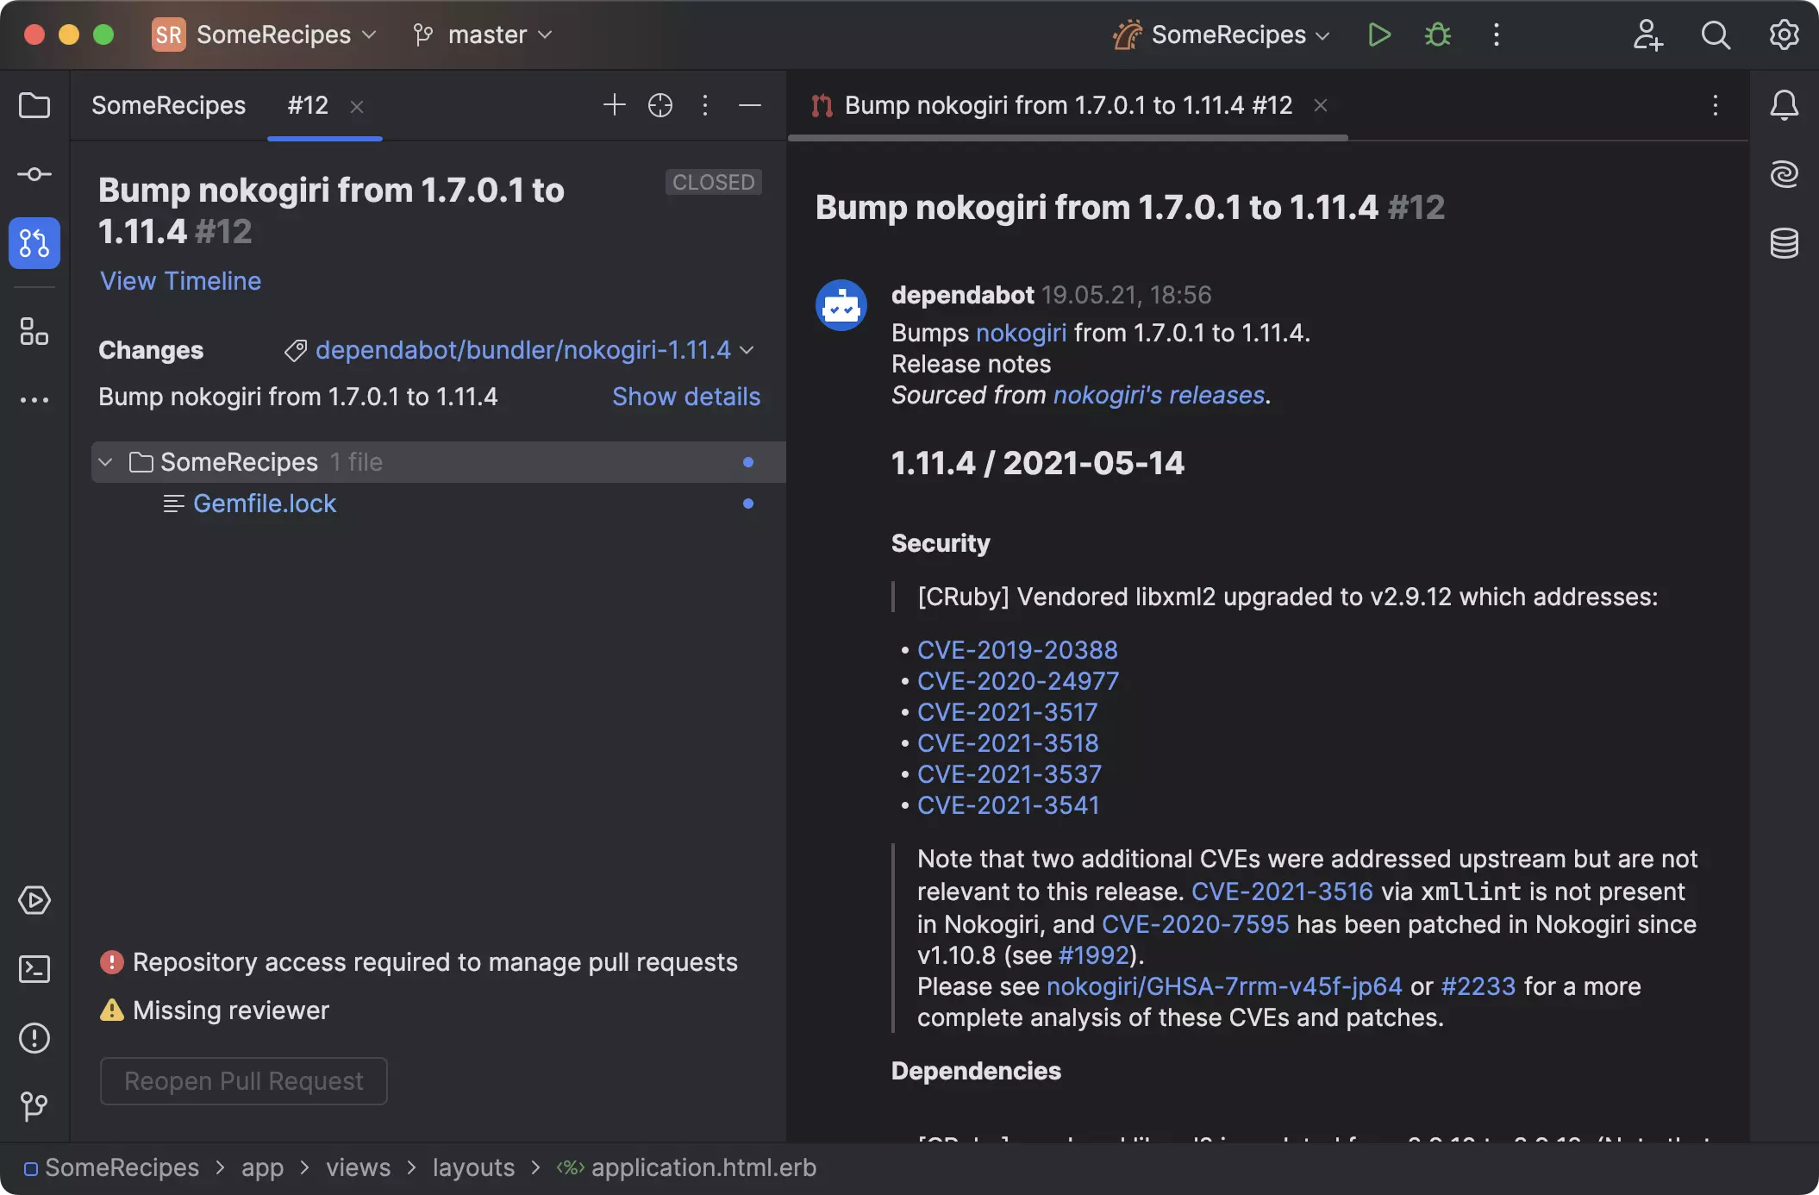Click the Debug bug icon in toolbar
This screenshot has height=1195, width=1819.
(x=1437, y=35)
